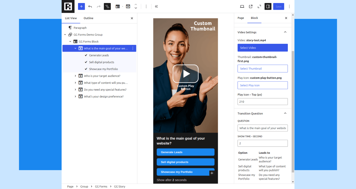This screenshot has width=356, height=189.
Task: Click the Show after 2 seconds text
Action: [172, 180]
